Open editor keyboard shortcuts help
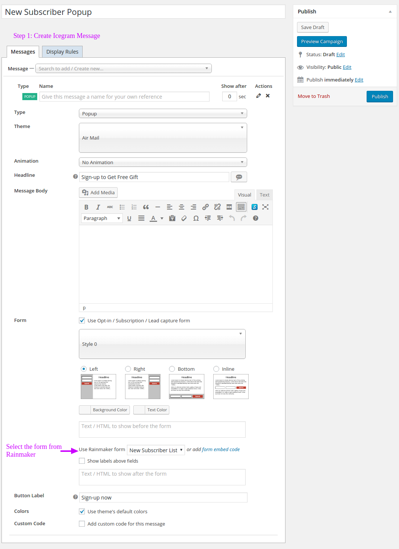This screenshot has width=399, height=549. coord(256,218)
